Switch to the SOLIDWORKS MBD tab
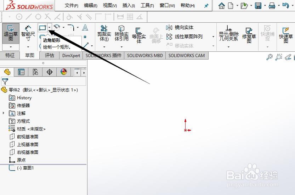The width and height of the screenshot is (295, 195). [x=145, y=56]
